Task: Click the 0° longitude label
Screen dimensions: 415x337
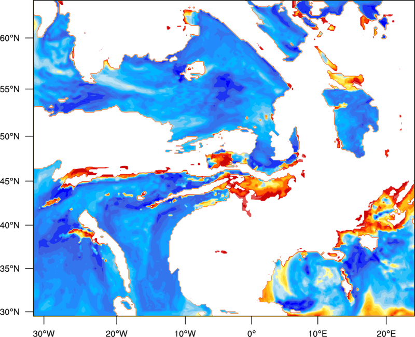Action: pos(252,333)
